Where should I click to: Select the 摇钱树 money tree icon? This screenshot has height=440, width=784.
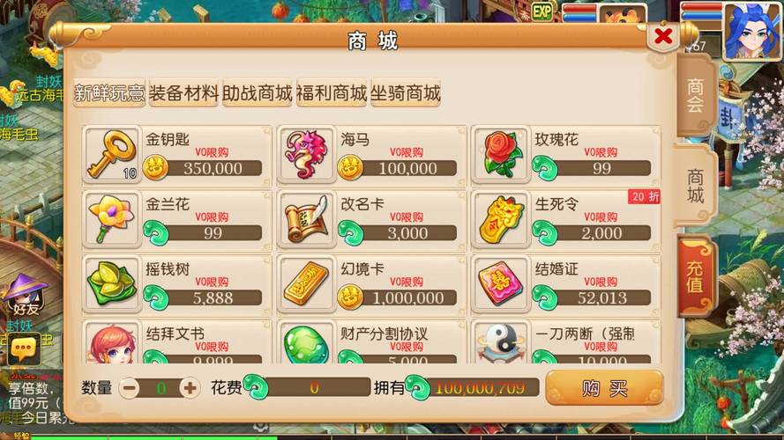[111, 284]
